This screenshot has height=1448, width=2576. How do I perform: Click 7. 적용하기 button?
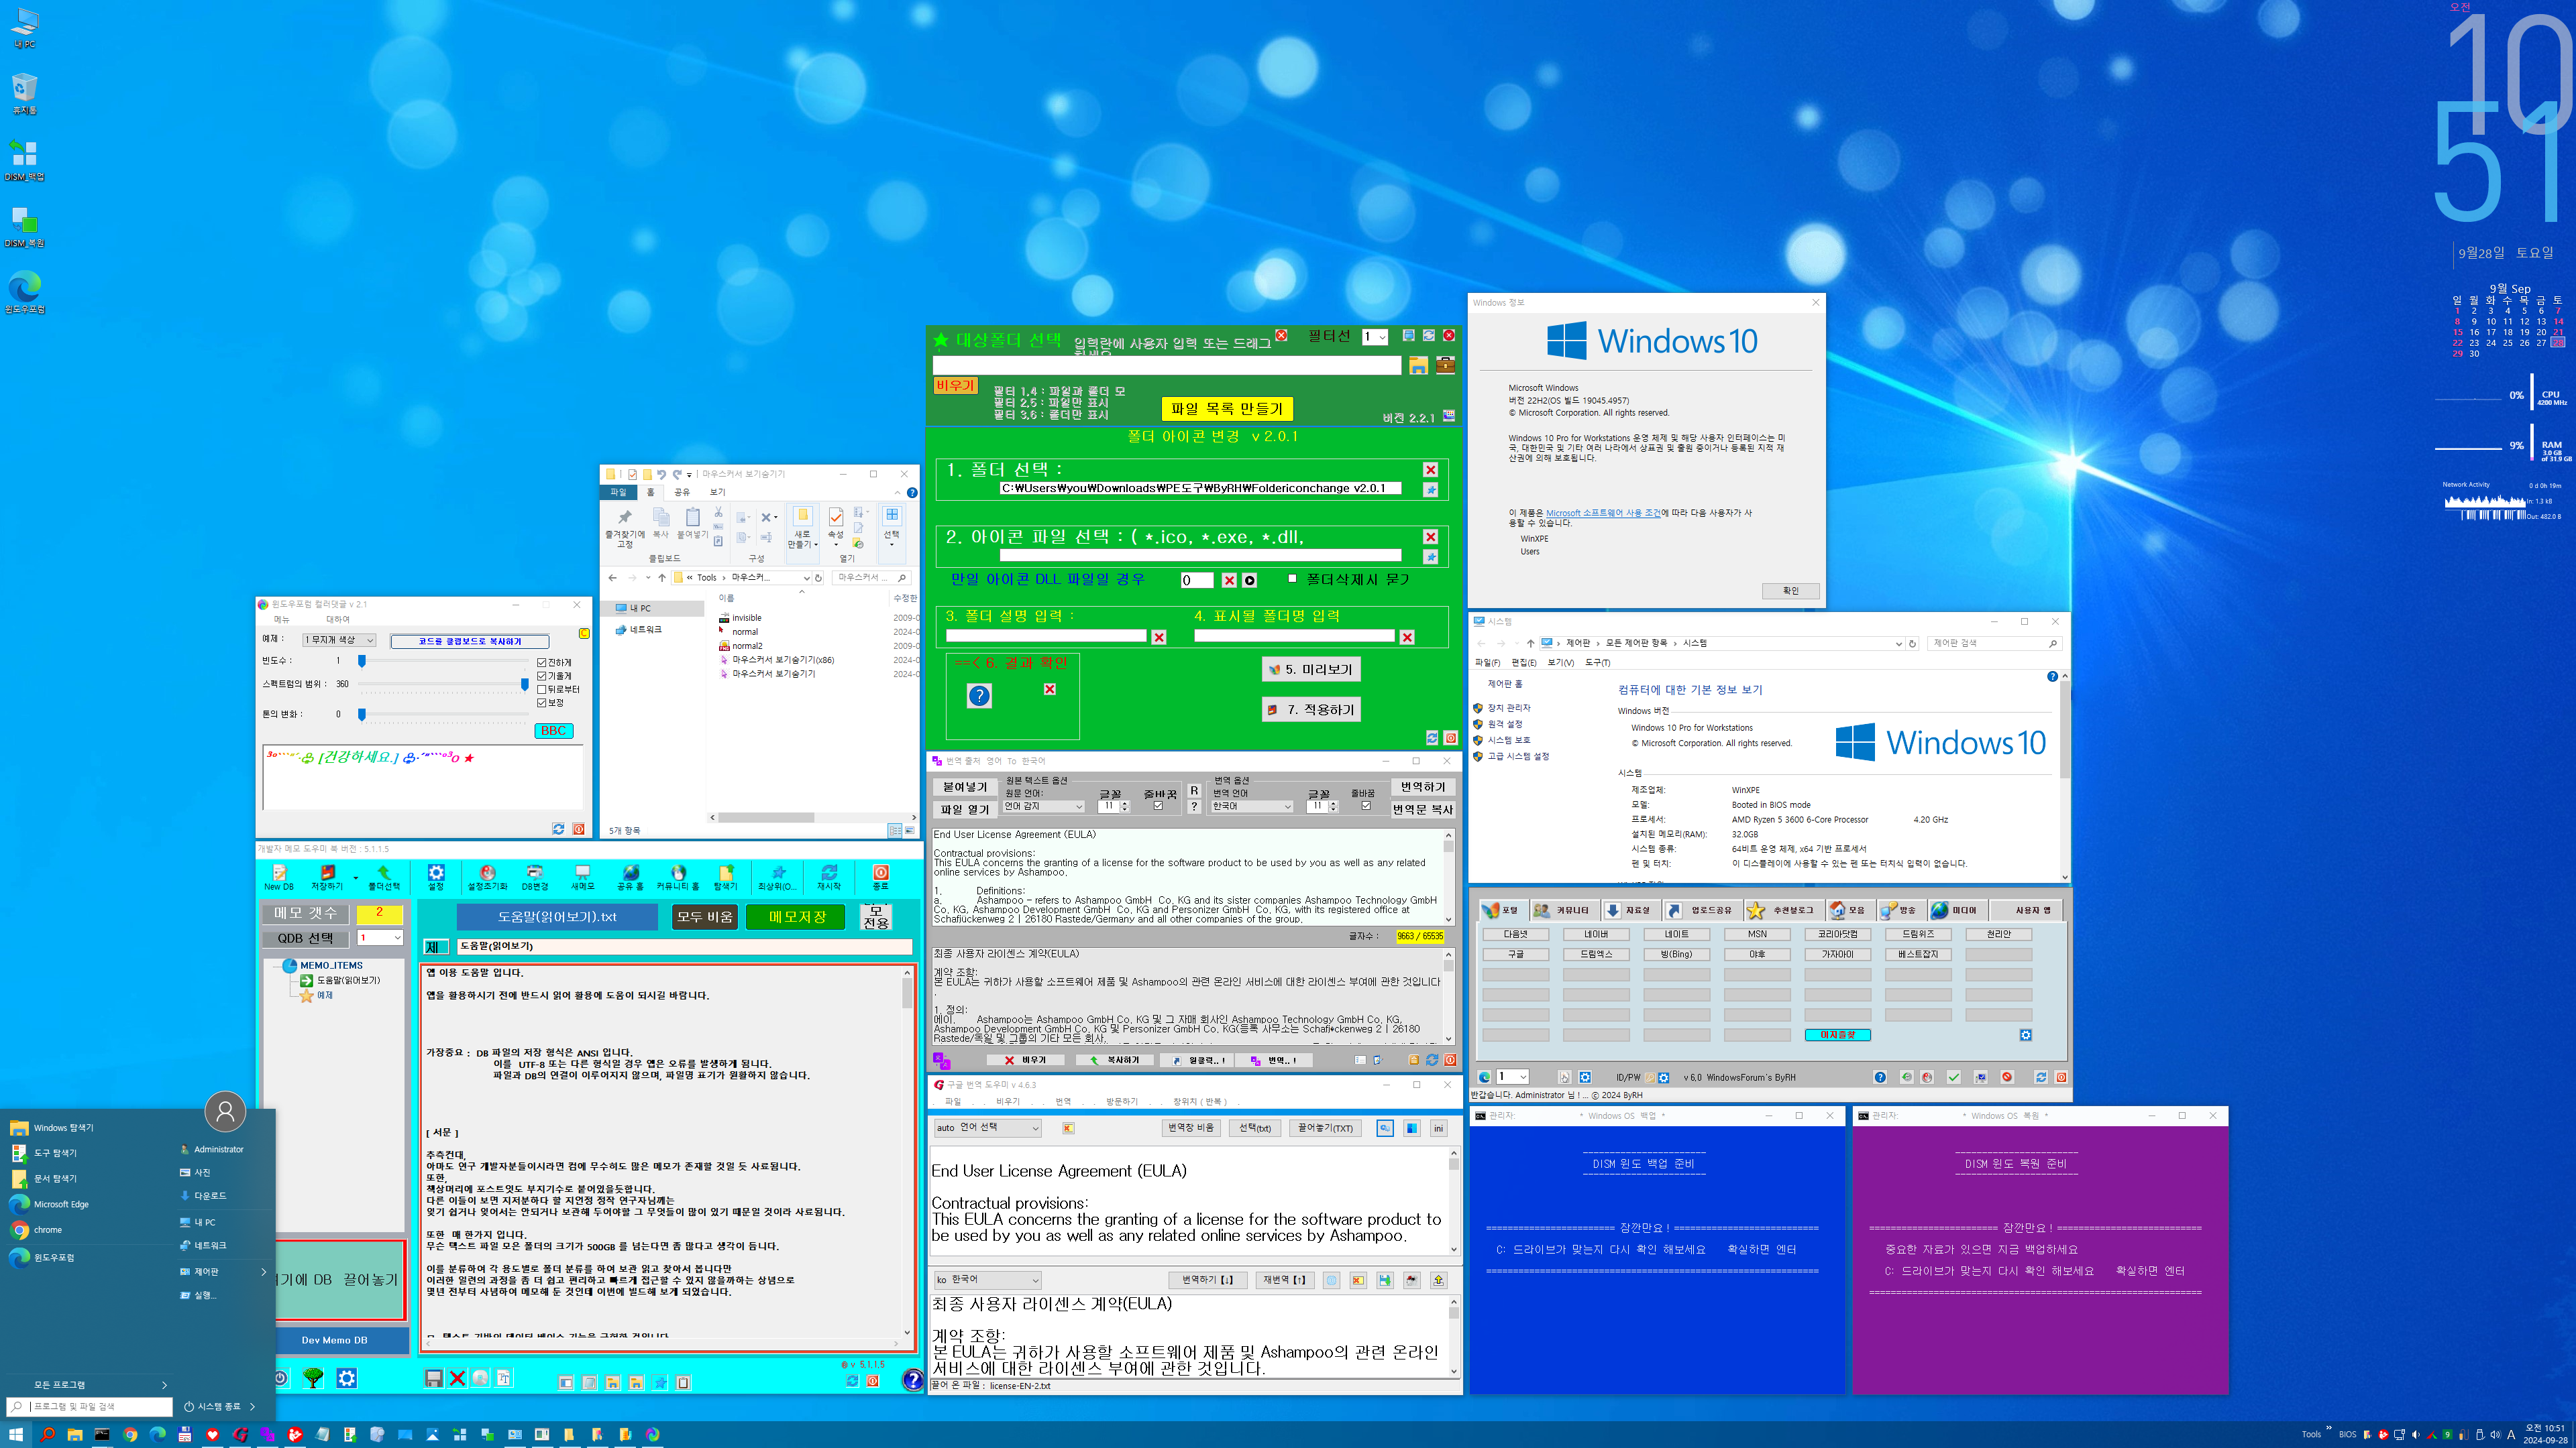(1311, 709)
